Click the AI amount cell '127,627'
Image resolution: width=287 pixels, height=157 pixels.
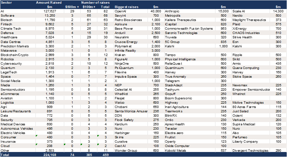click(50, 11)
